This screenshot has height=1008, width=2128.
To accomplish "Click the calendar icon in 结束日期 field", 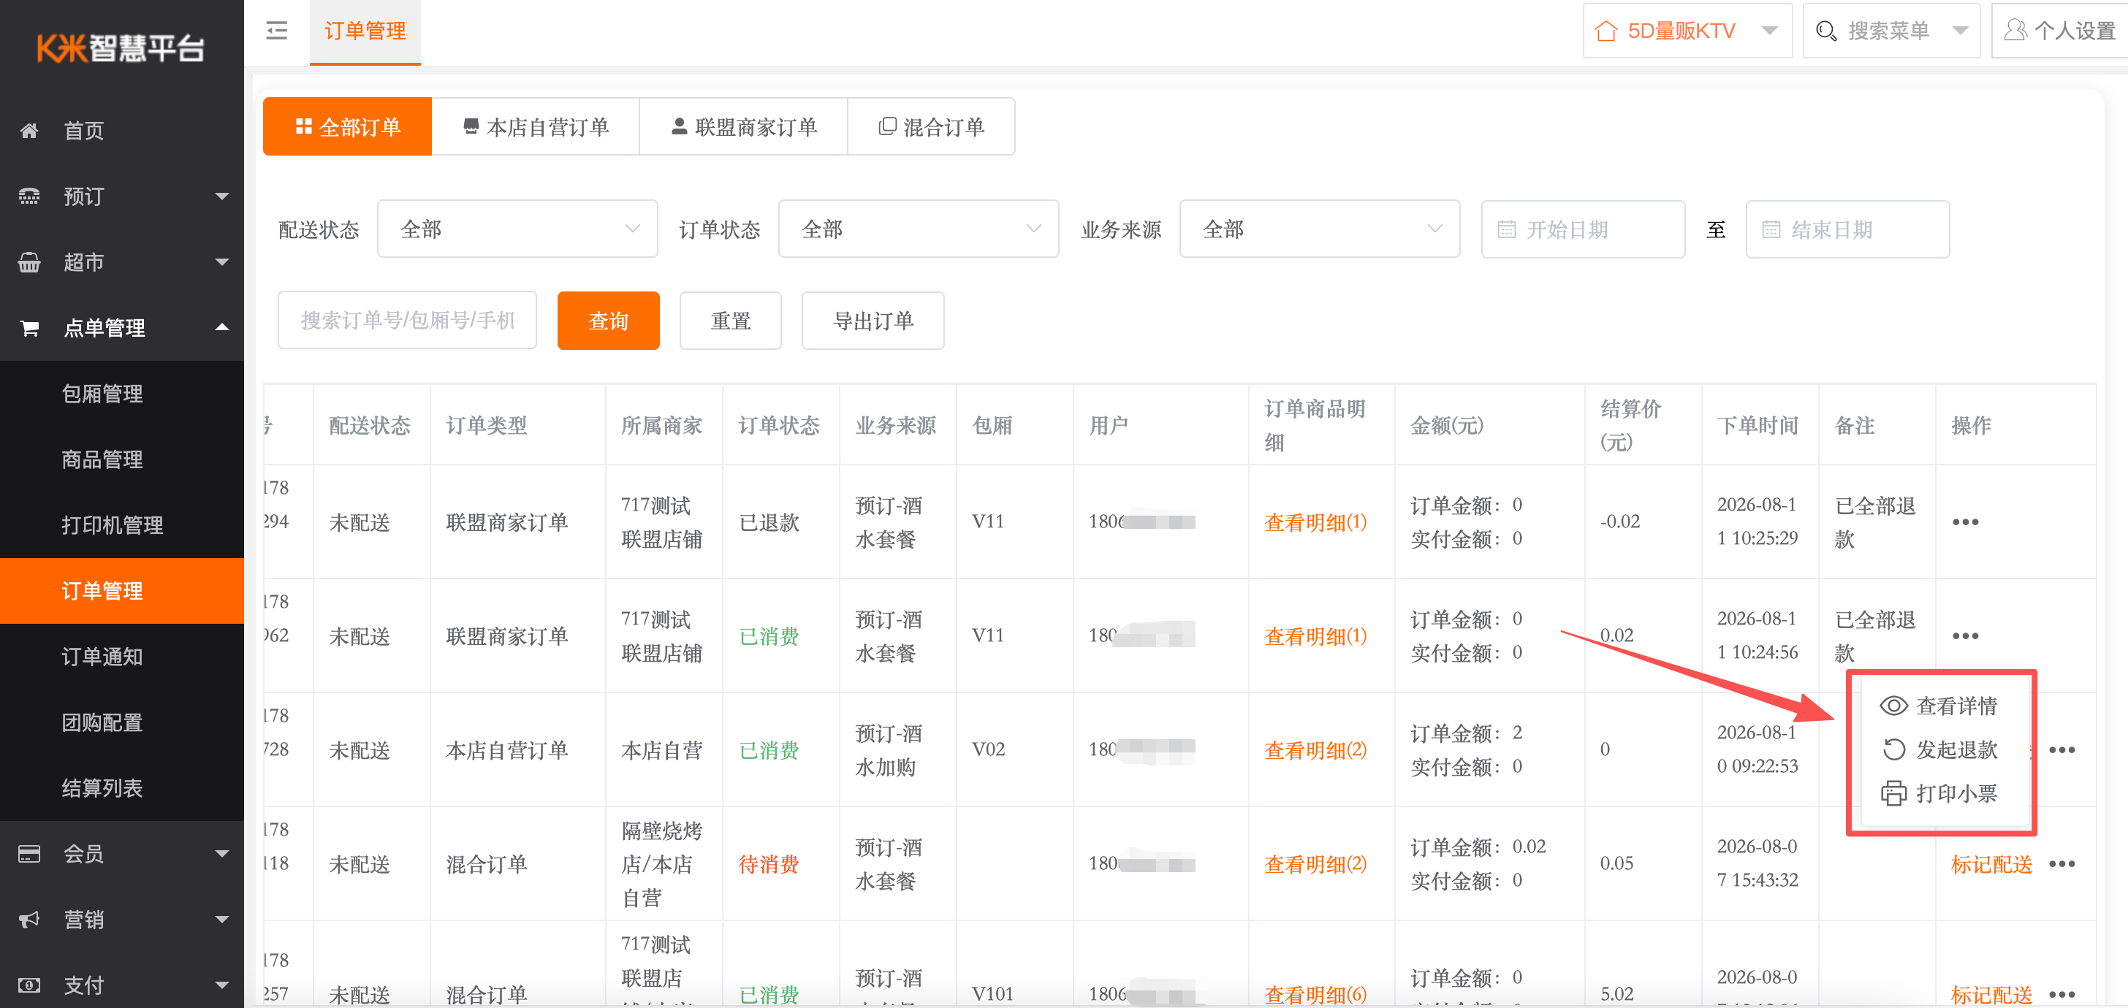I will [x=1771, y=229].
